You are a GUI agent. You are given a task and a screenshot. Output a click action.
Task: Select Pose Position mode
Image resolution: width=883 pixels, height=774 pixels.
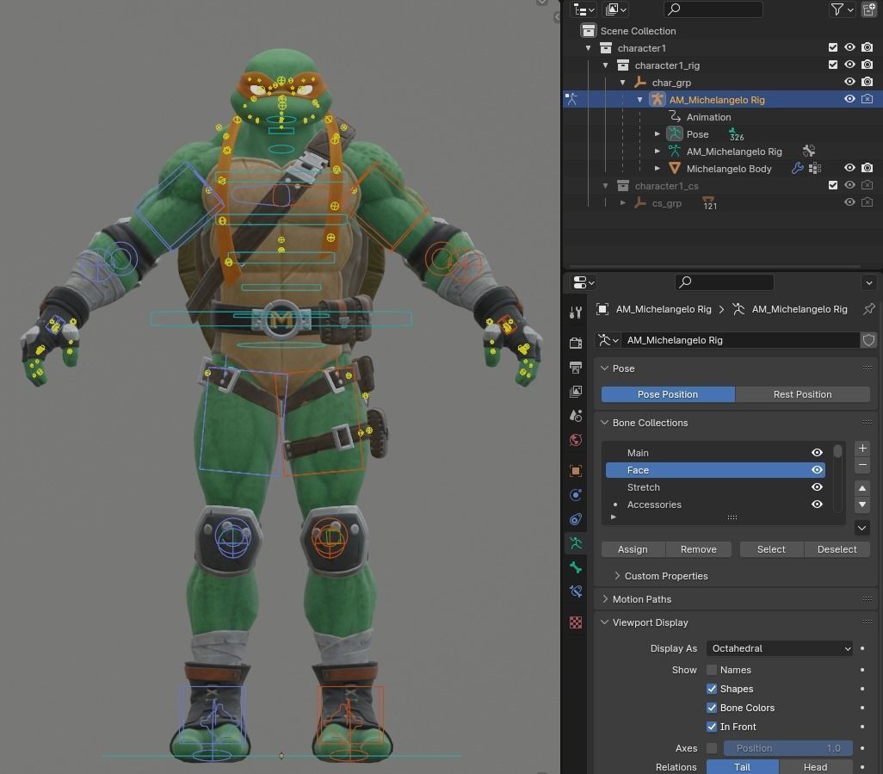tap(668, 394)
